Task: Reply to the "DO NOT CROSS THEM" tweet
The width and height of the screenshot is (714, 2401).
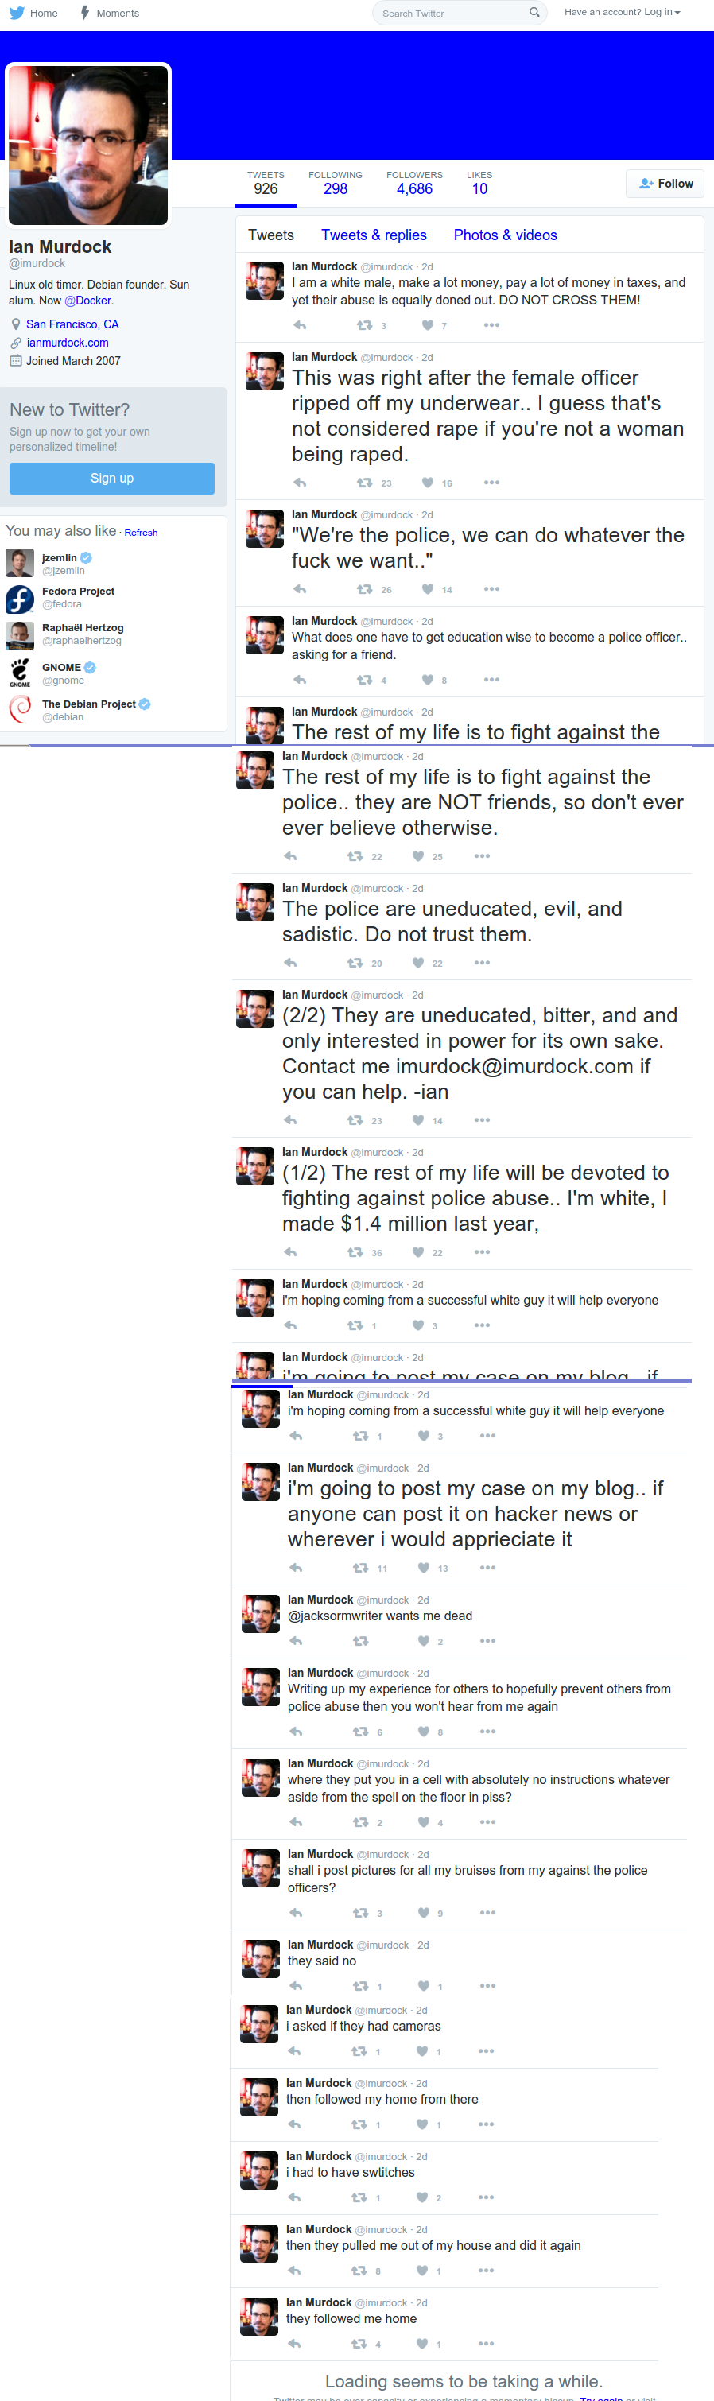Action: click(299, 325)
